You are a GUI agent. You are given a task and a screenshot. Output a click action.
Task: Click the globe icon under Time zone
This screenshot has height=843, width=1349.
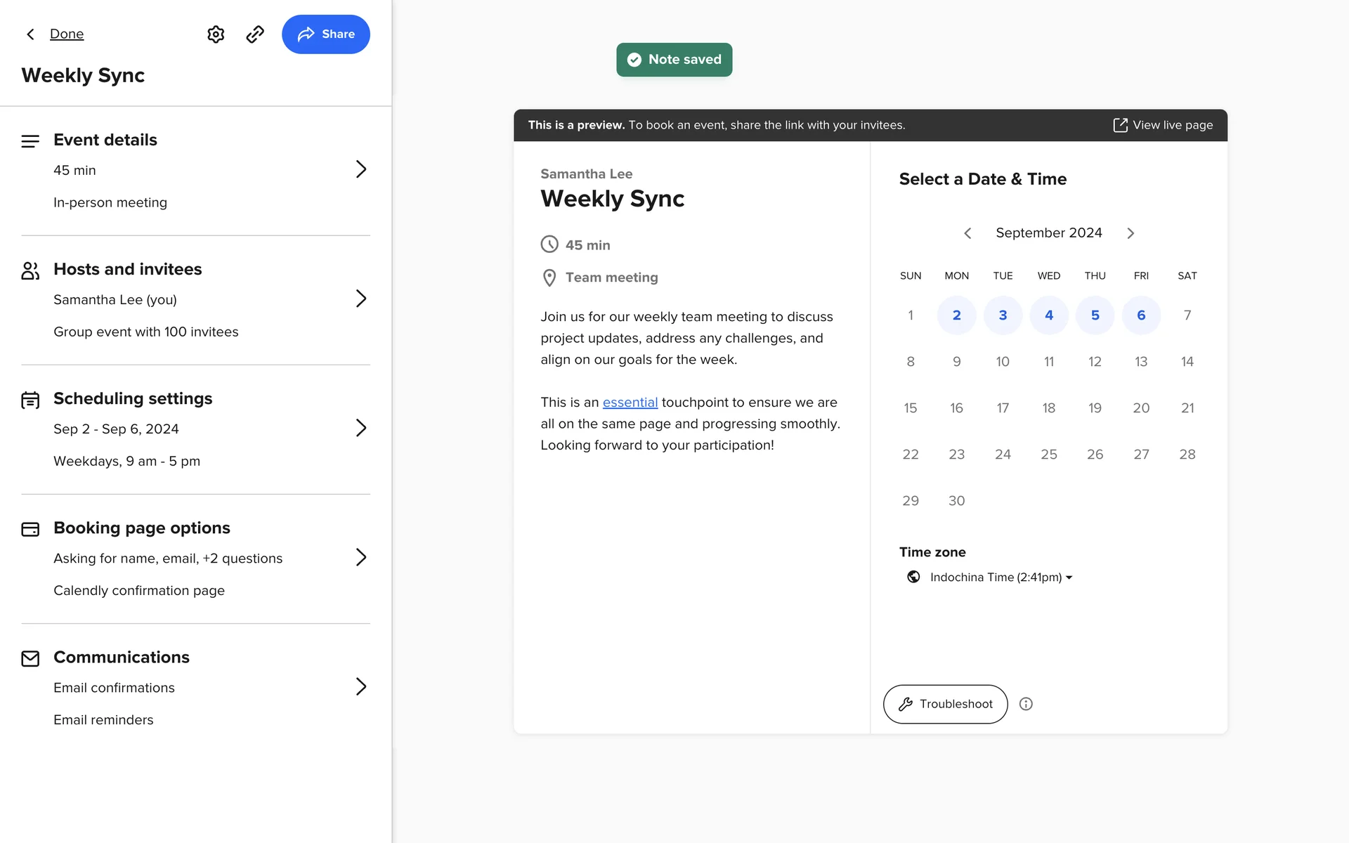pos(913,577)
